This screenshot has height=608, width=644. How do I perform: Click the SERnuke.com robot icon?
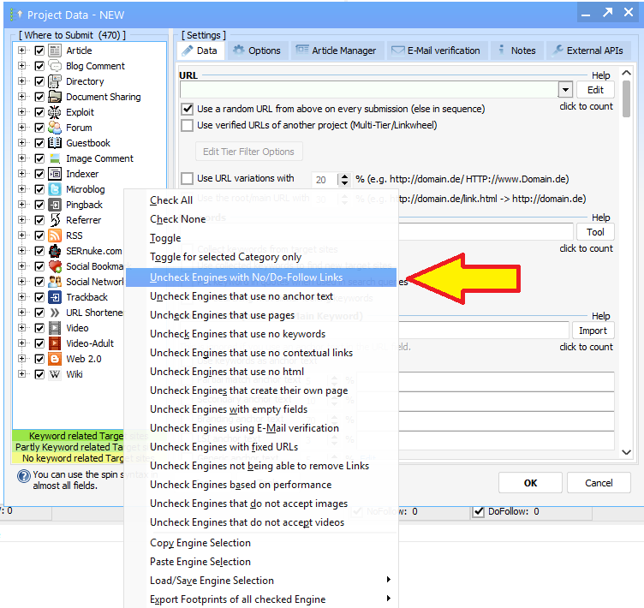pos(55,251)
